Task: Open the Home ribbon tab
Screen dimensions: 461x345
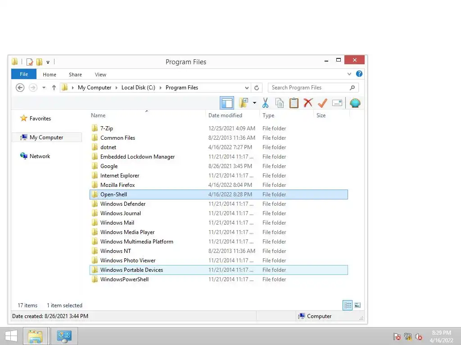Action: coord(50,75)
